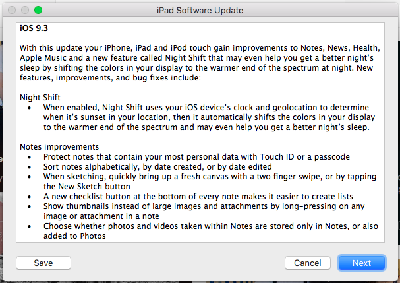The image size is (400, 283).
Task: Click the greyed-out minimize window button
Action: tap(24, 11)
